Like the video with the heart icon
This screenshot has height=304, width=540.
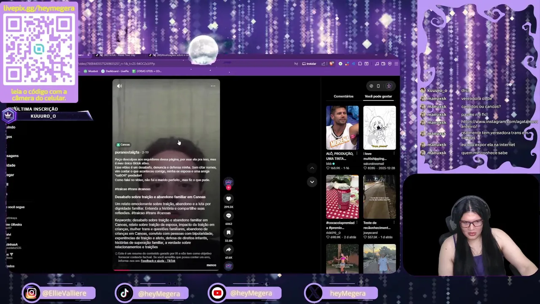228,199
